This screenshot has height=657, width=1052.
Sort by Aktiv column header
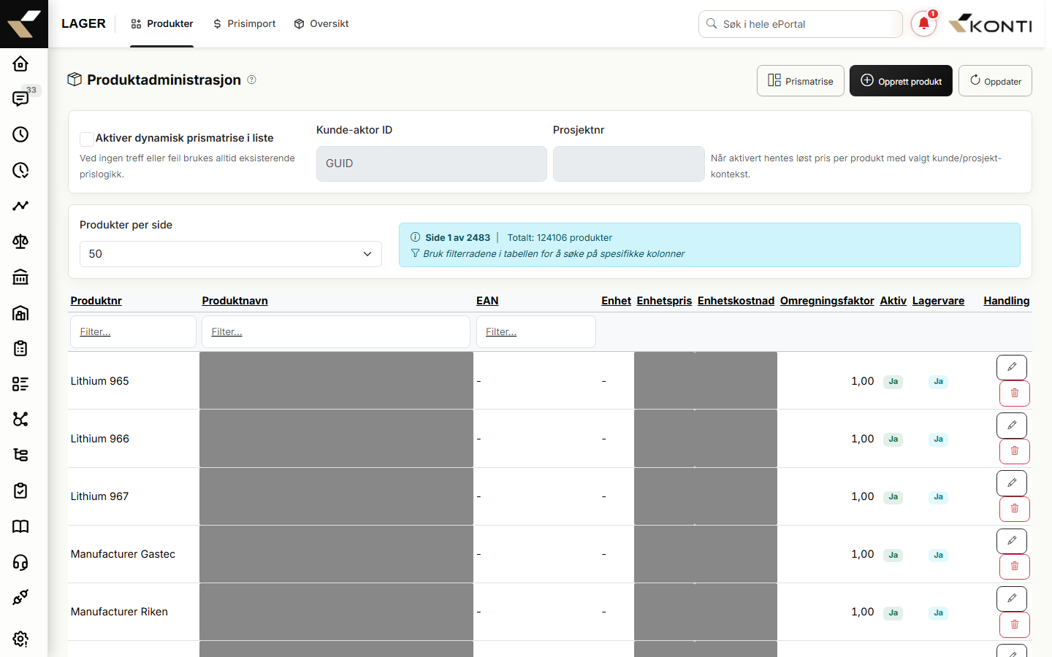(893, 301)
